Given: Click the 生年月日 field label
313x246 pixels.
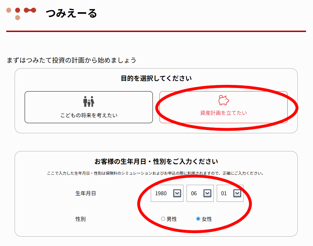Looking at the screenshot, I should 85,193.
